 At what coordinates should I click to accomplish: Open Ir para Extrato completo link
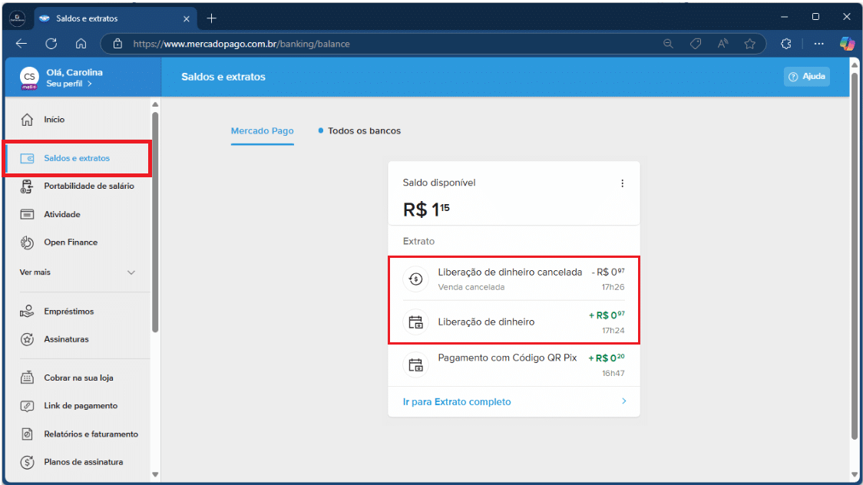pos(457,402)
